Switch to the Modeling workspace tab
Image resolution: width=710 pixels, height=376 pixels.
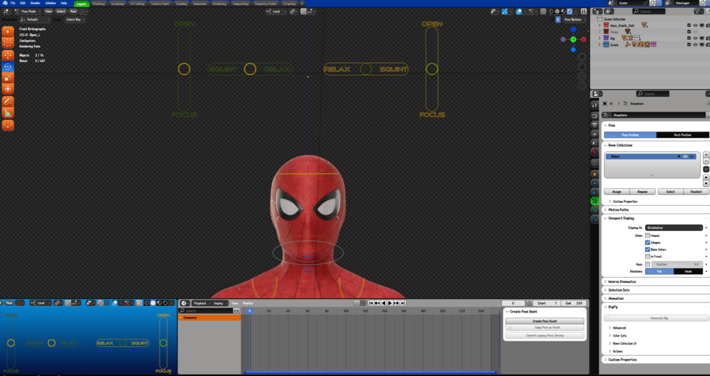coord(99,4)
